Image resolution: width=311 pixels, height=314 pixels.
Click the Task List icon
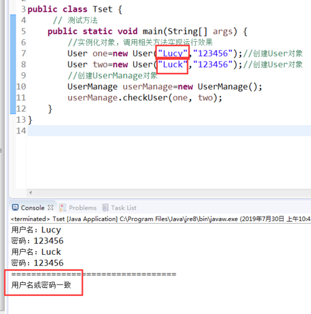[106, 207]
